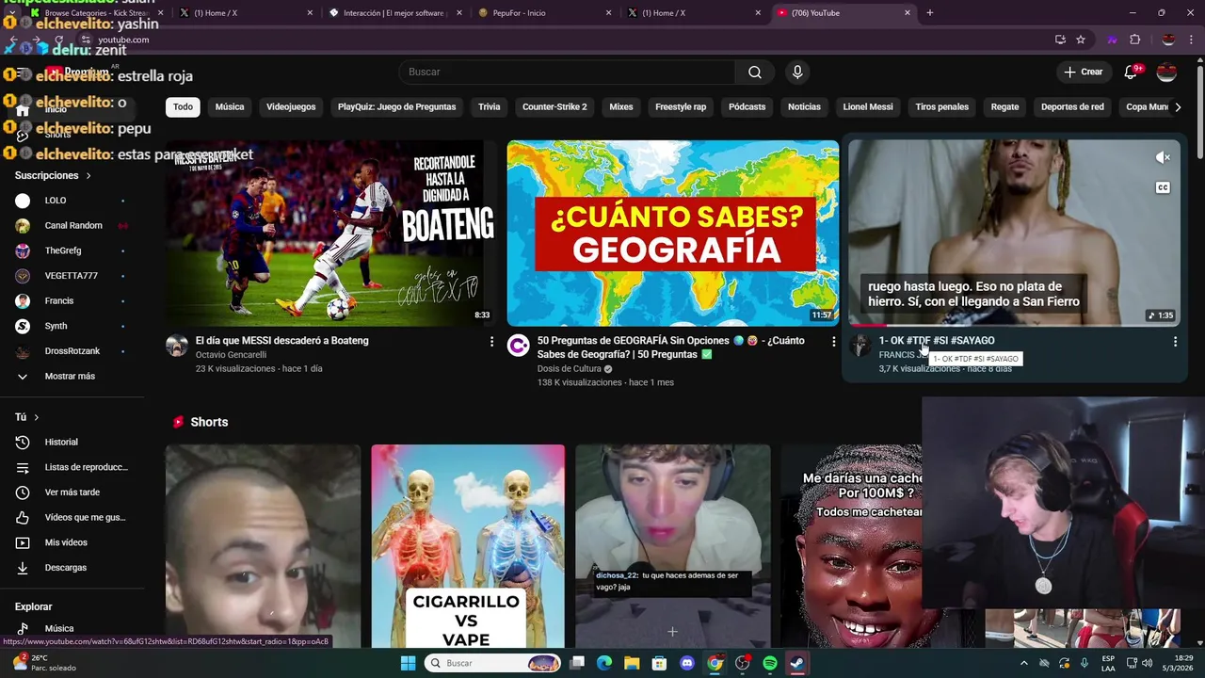Image resolution: width=1205 pixels, height=678 pixels.
Task: Unmute the Francis preview video
Action: (x=1163, y=158)
